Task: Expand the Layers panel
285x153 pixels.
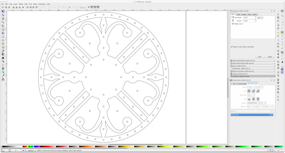Action: point(253,66)
